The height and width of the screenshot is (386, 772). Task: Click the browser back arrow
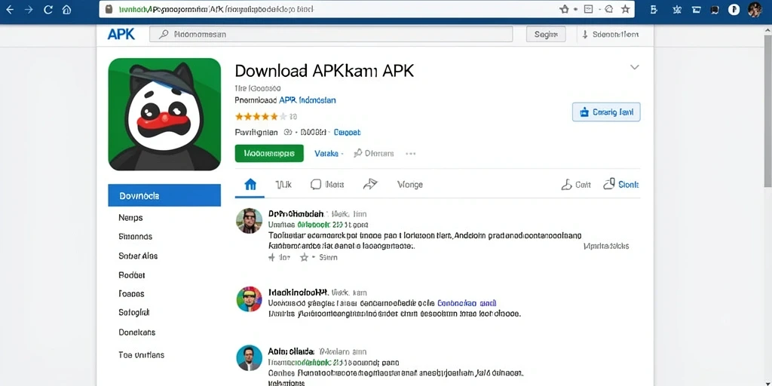tap(10, 9)
